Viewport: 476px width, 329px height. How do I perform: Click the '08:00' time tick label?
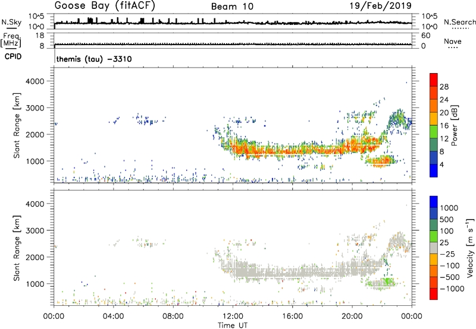pyautogui.click(x=173, y=317)
